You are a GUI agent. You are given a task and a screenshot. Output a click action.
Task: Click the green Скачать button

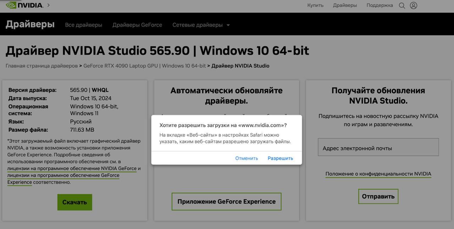pos(74,202)
